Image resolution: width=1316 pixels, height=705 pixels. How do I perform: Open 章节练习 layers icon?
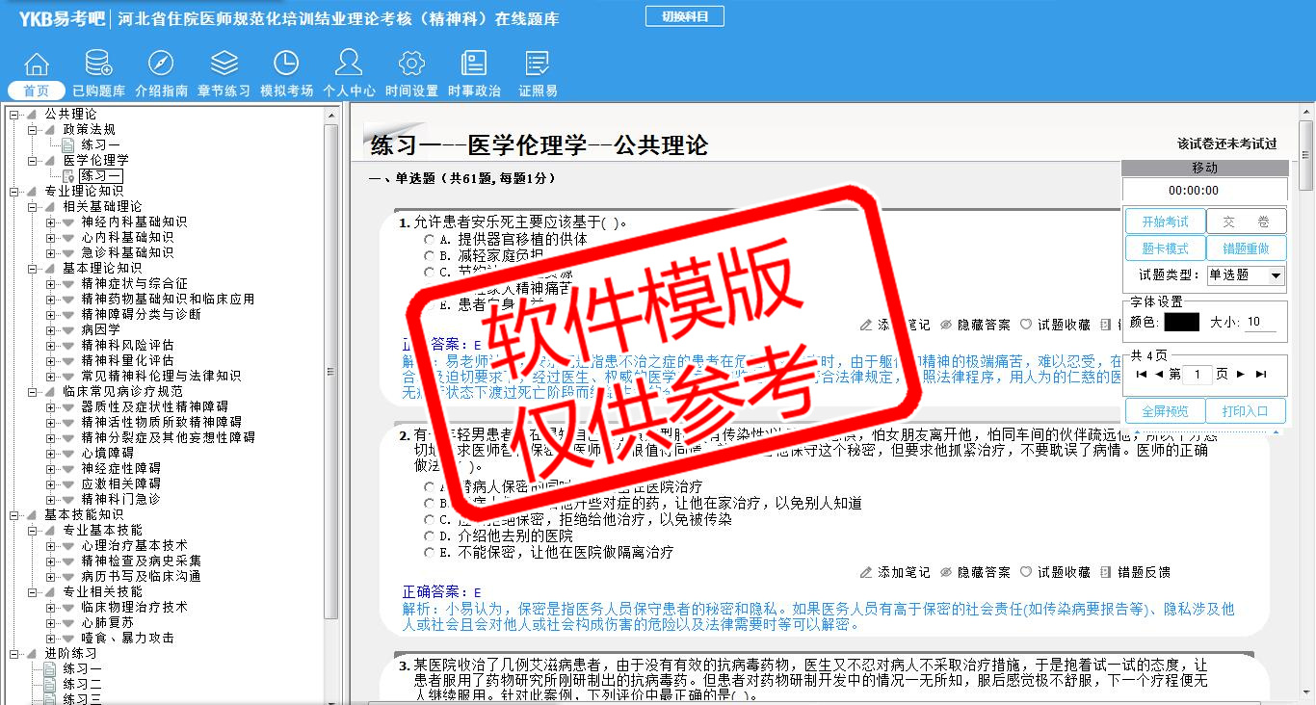point(224,65)
